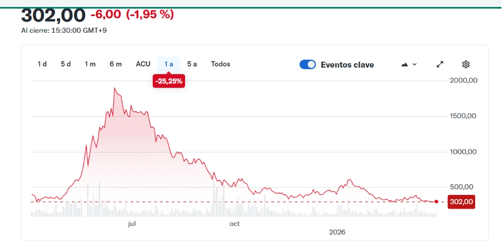Show the 5 a chart range
The image size is (502, 242).
192,64
